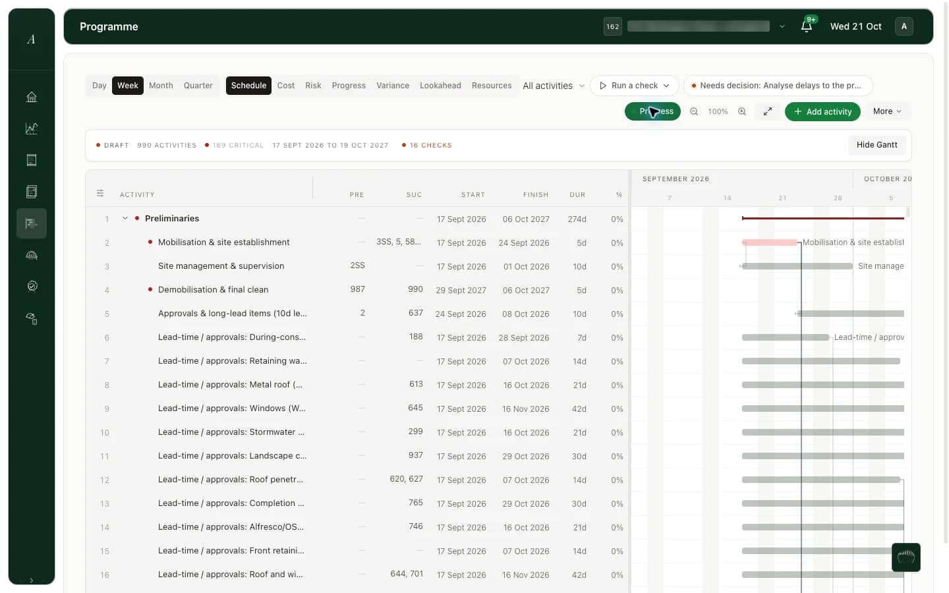Open the More dropdown menu
Screen dimensions: 949x593
(887, 111)
